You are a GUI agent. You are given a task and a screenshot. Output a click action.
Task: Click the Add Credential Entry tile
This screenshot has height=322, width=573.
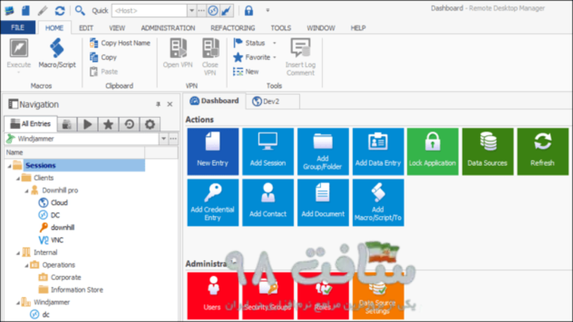[213, 202]
